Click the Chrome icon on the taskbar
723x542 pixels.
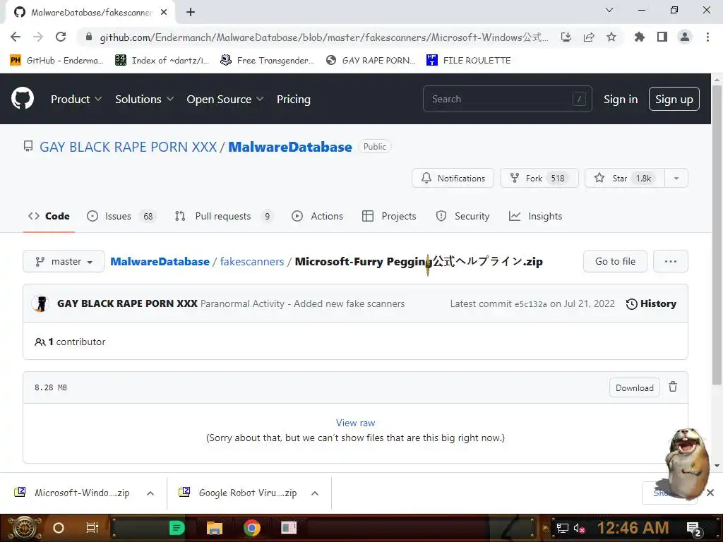pos(252,528)
